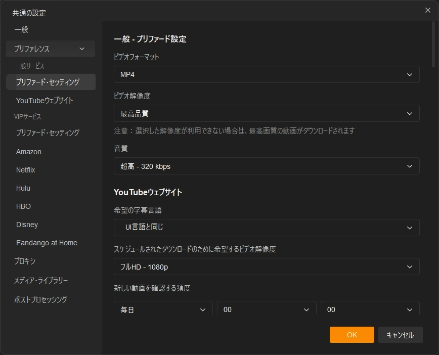Expand the ビデオ解像度 dropdown set to 最高品質
Viewport: 439px width, 355px height.
(267, 114)
